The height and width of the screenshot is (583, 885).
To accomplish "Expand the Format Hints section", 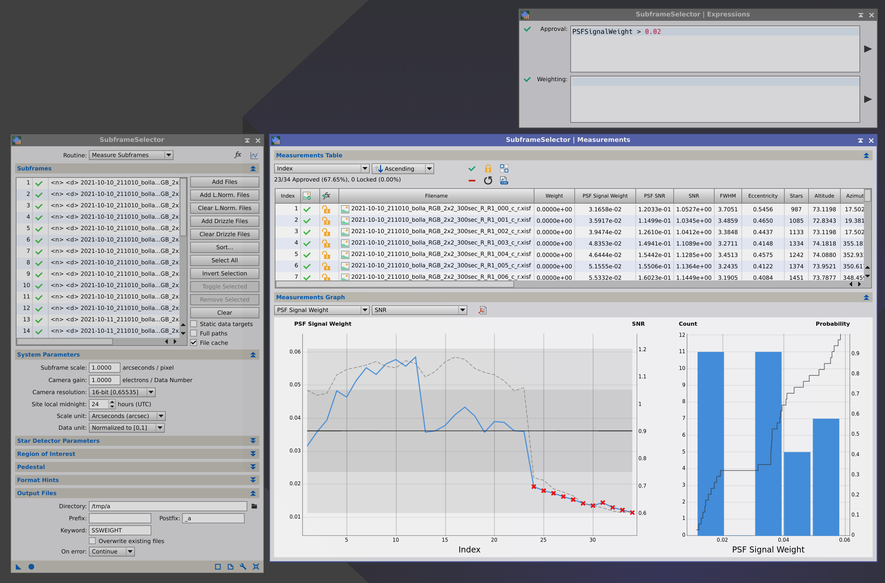I will coord(253,480).
